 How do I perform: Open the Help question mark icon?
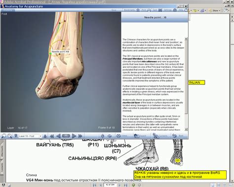(x=186, y=10)
